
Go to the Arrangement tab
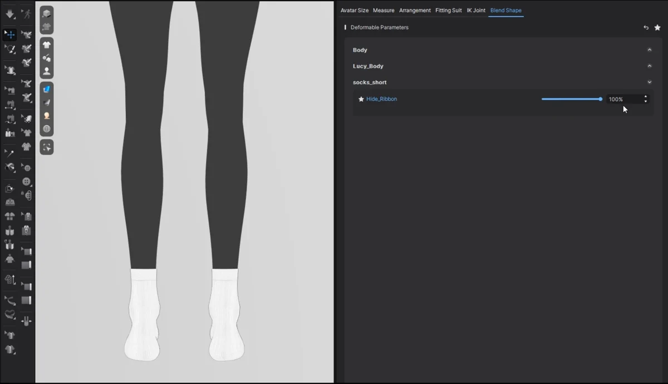(415, 11)
